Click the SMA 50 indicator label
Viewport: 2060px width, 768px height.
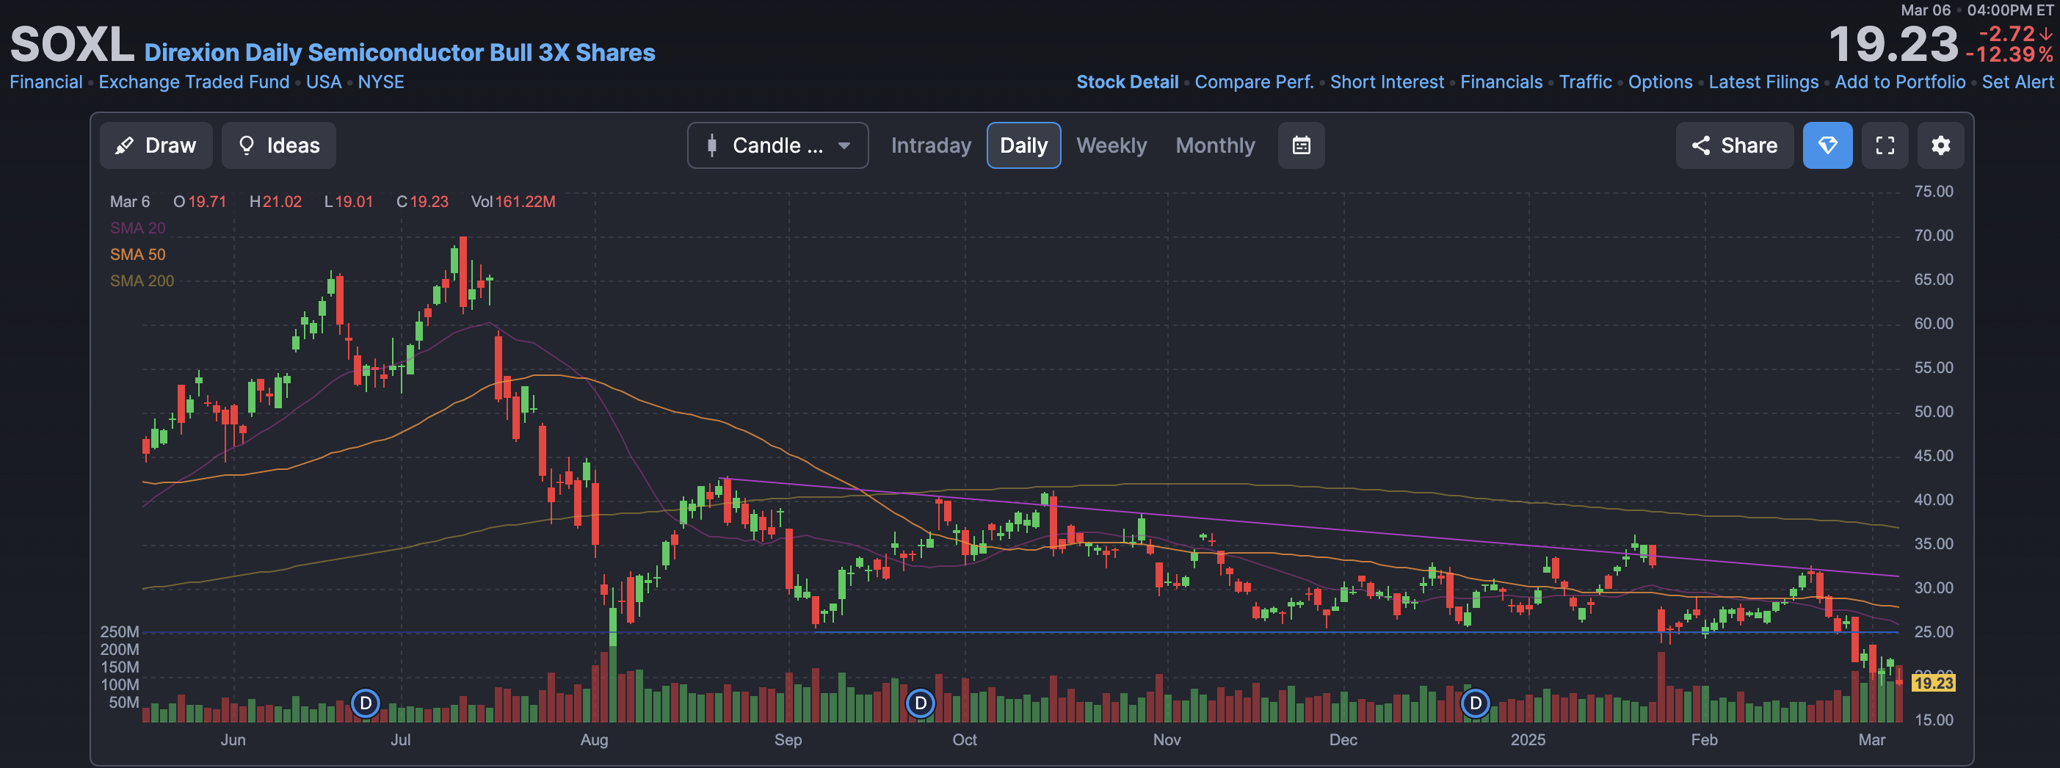(137, 254)
